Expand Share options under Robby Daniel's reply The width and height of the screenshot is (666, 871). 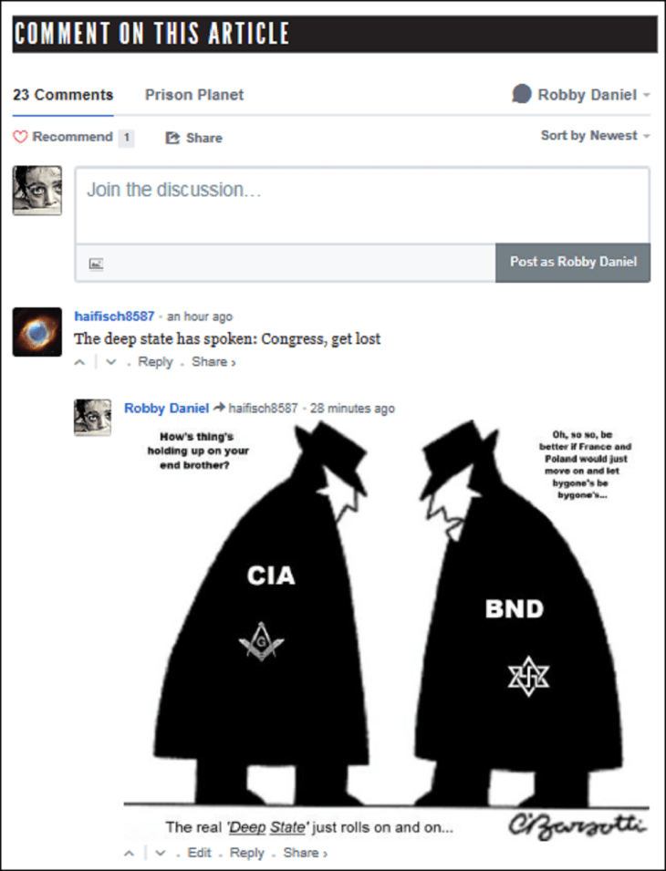pyautogui.click(x=306, y=853)
